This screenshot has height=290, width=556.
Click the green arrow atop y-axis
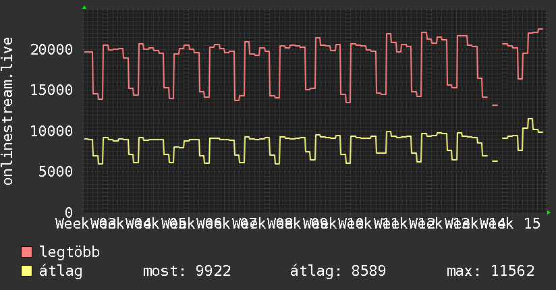tap(84, 7)
